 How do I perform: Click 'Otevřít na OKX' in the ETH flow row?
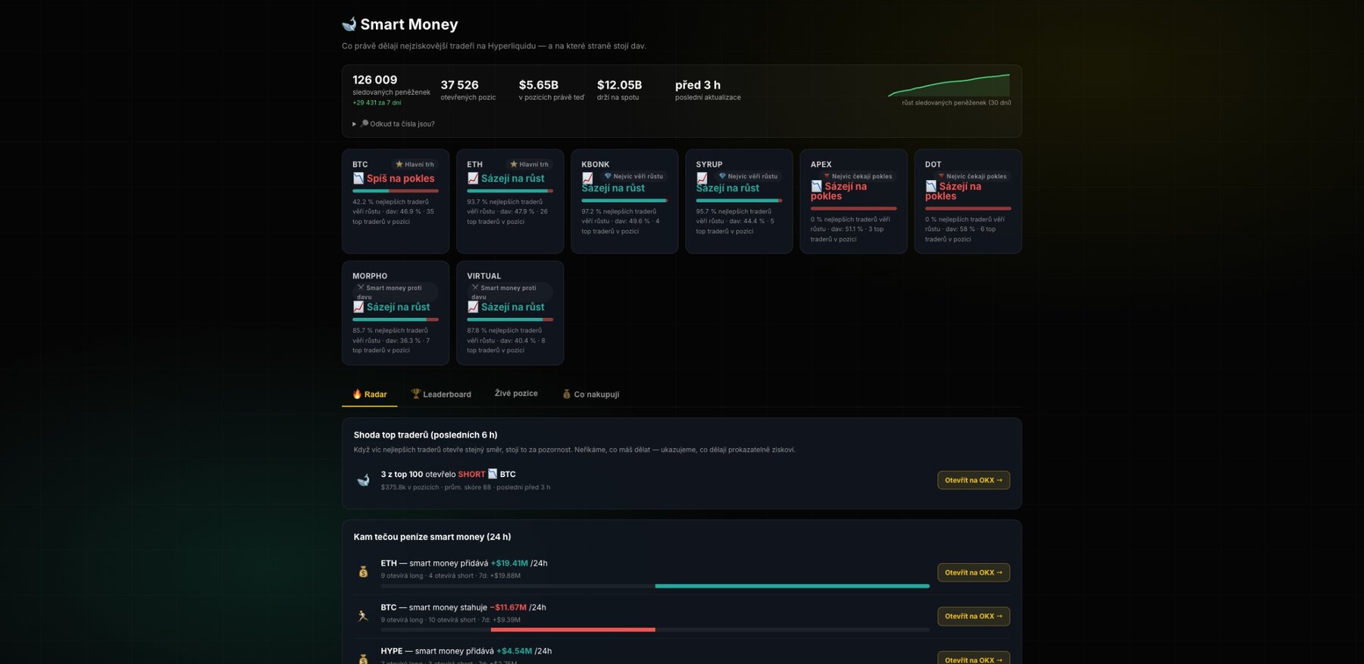973,572
